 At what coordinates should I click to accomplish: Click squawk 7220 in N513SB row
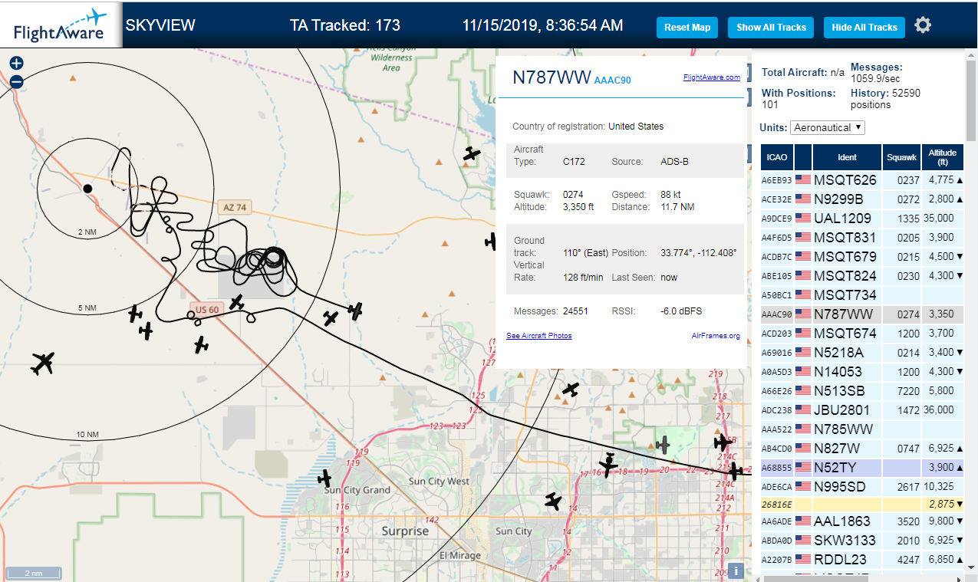(x=908, y=391)
